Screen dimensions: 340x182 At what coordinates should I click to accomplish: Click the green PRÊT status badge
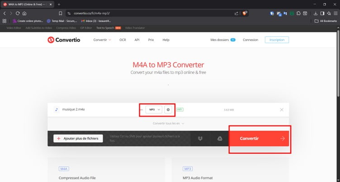tap(180, 110)
